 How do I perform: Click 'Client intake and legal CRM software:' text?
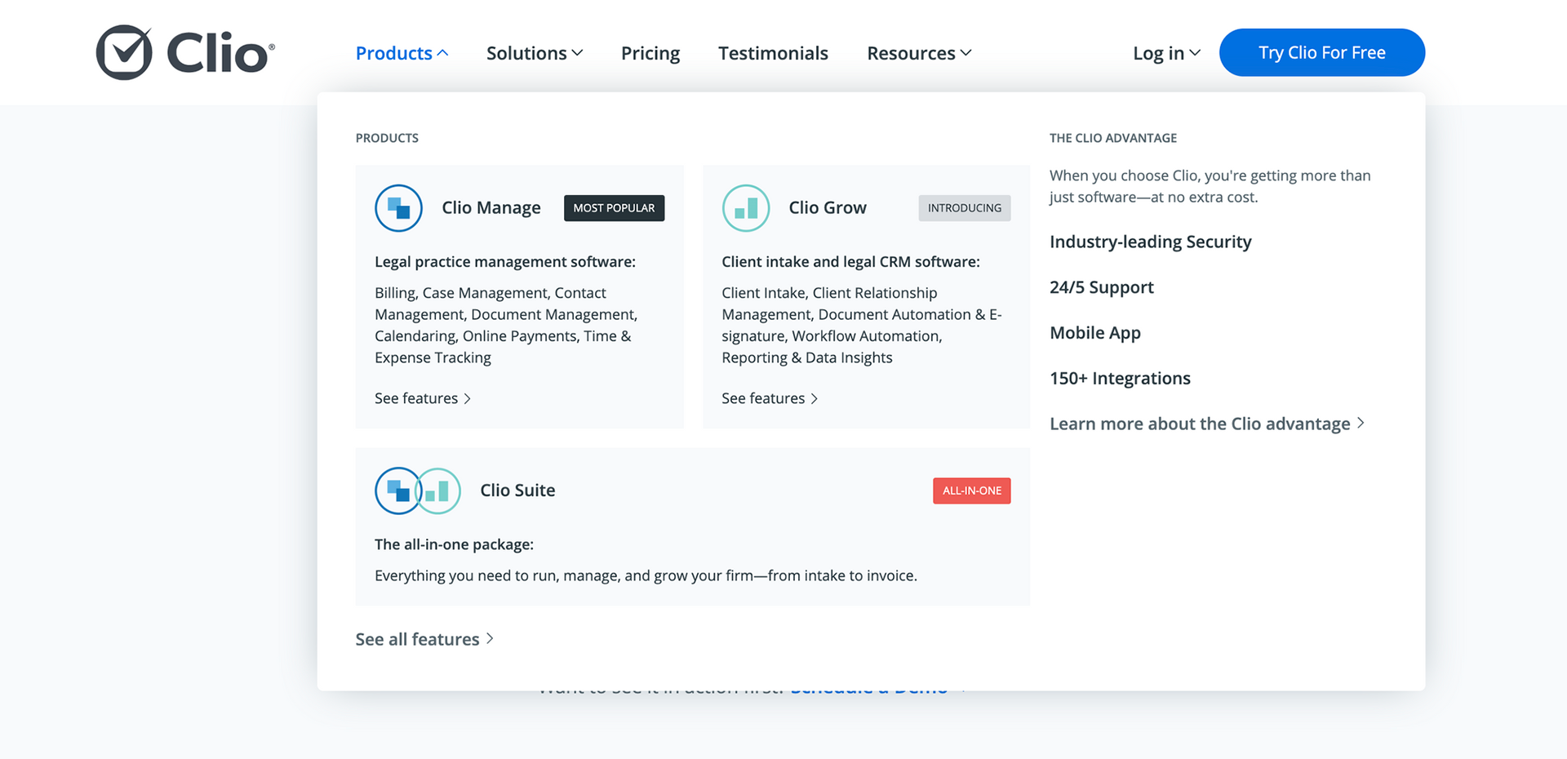[x=850, y=262]
